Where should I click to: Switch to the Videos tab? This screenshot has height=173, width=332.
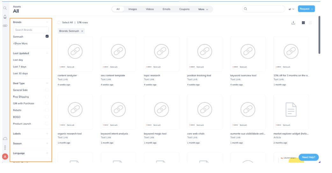(150, 9)
